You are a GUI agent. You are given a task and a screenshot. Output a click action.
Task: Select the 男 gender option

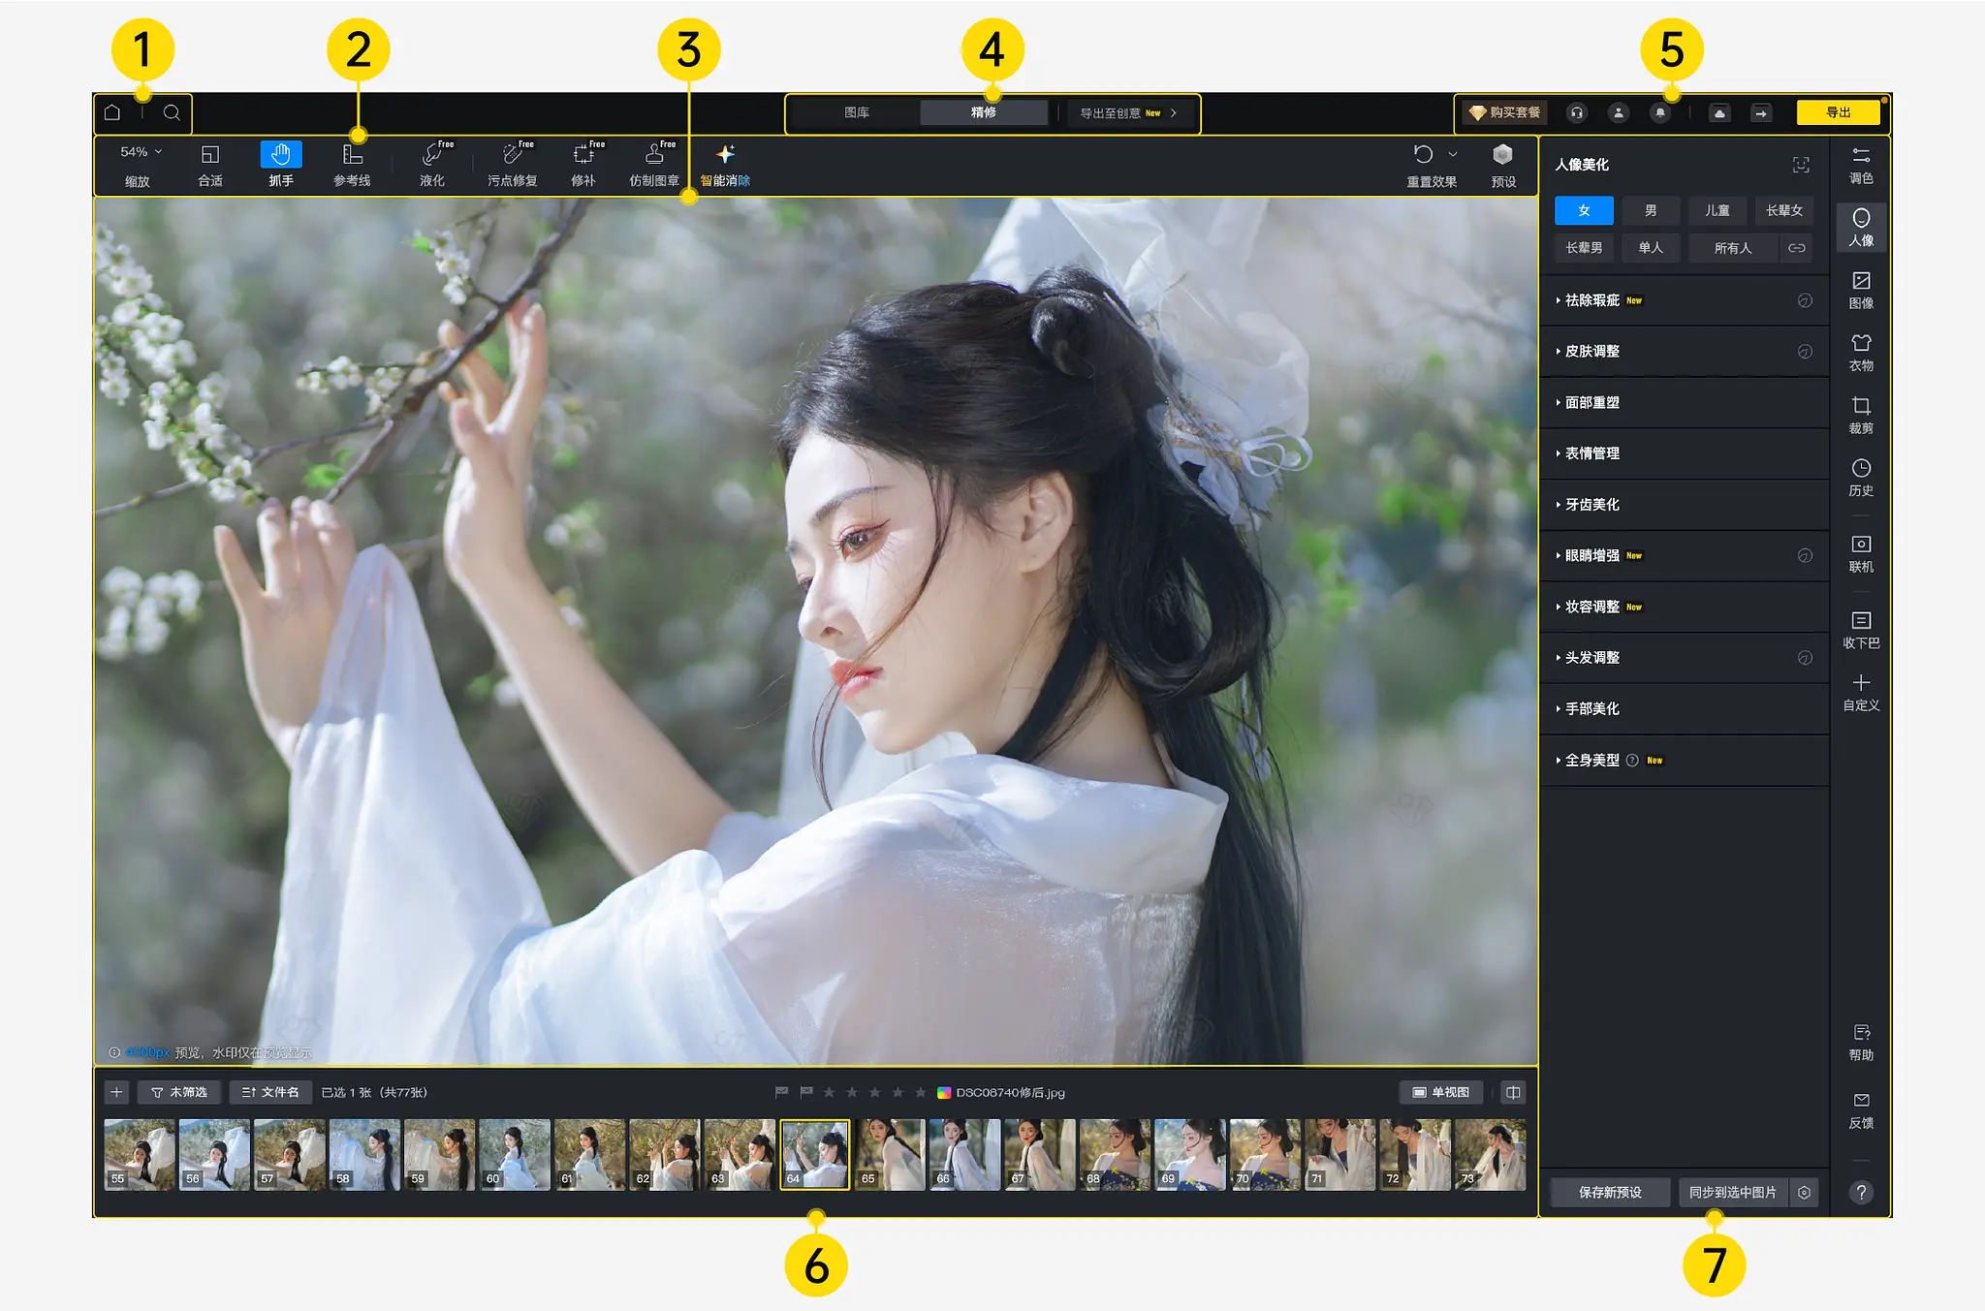tap(1650, 210)
